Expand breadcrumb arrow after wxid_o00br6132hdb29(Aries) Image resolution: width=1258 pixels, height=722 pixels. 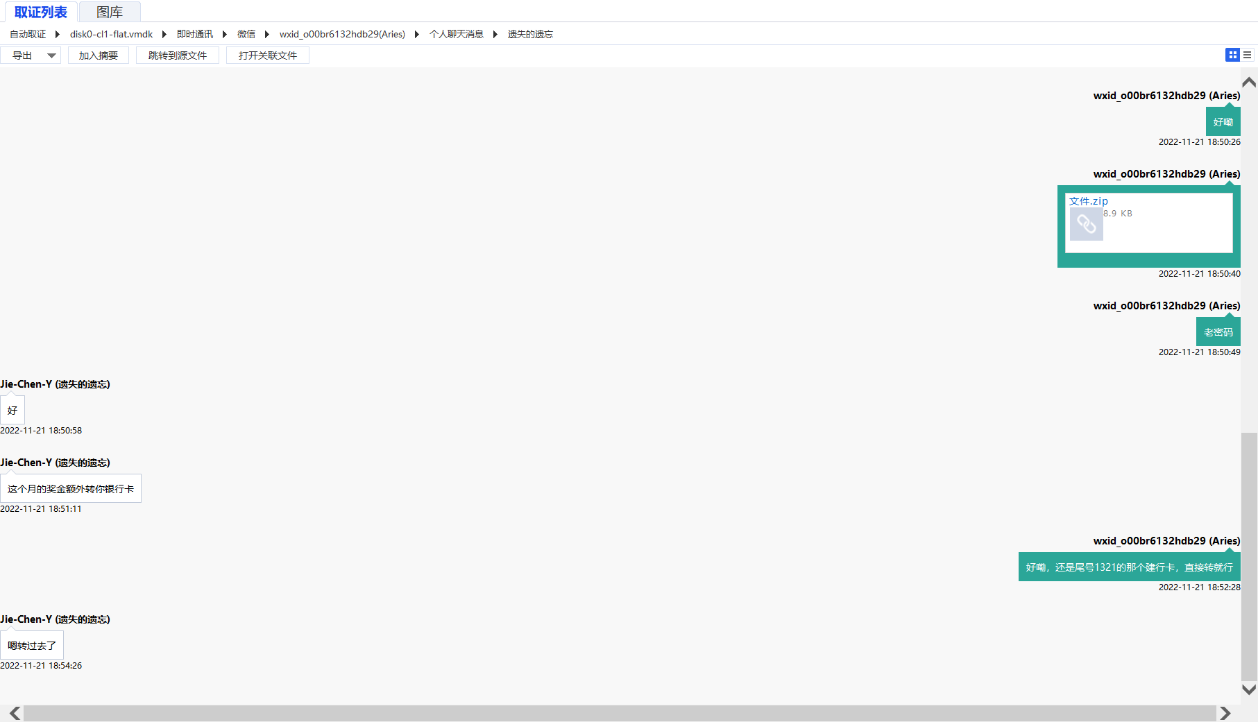pyautogui.click(x=417, y=34)
